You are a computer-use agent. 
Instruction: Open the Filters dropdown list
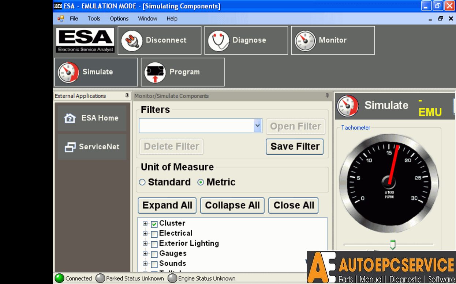pyautogui.click(x=258, y=126)
